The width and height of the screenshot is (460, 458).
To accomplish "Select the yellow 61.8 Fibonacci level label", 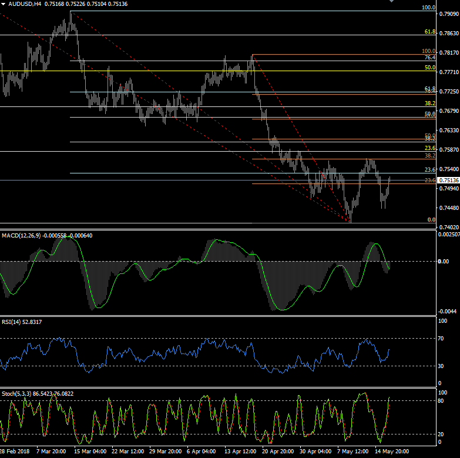I will [x=429, y=32].
